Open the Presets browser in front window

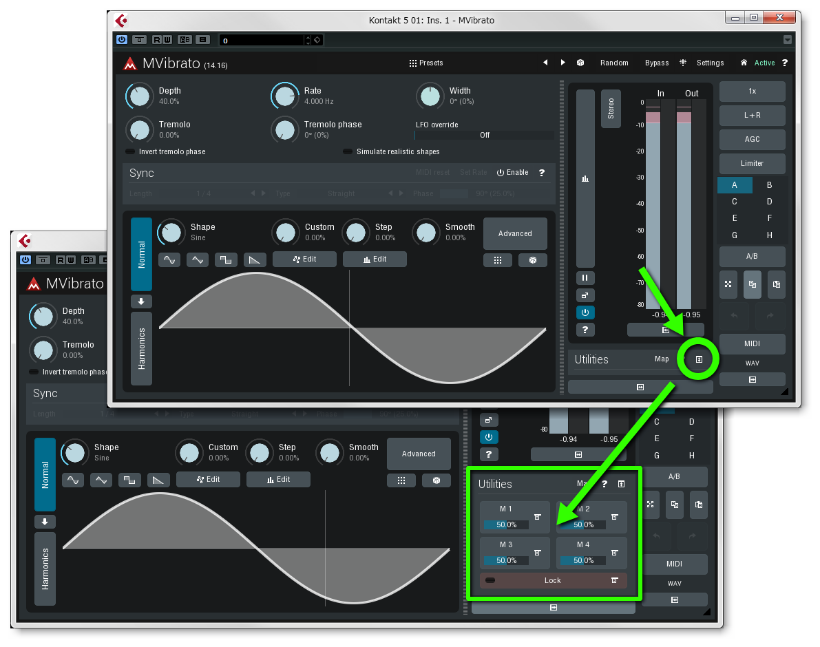pyautogui.click(x=425, y=63)
